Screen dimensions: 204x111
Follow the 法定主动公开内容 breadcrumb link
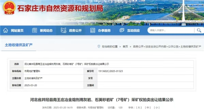pos(156,47)
